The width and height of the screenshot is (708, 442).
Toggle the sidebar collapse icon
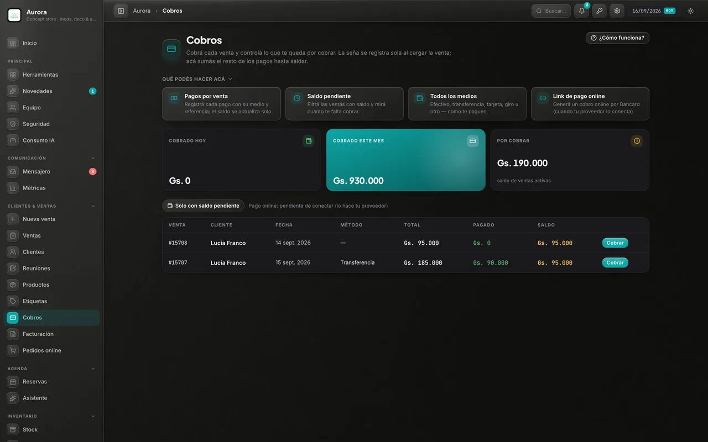tap(121, 11)
